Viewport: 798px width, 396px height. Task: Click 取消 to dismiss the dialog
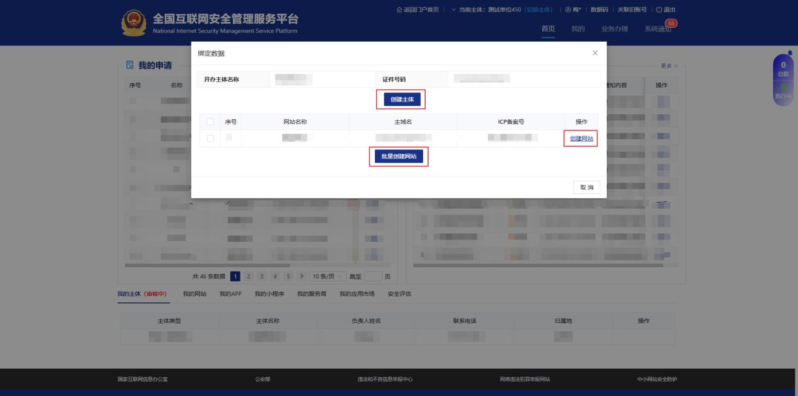(586, 187)
